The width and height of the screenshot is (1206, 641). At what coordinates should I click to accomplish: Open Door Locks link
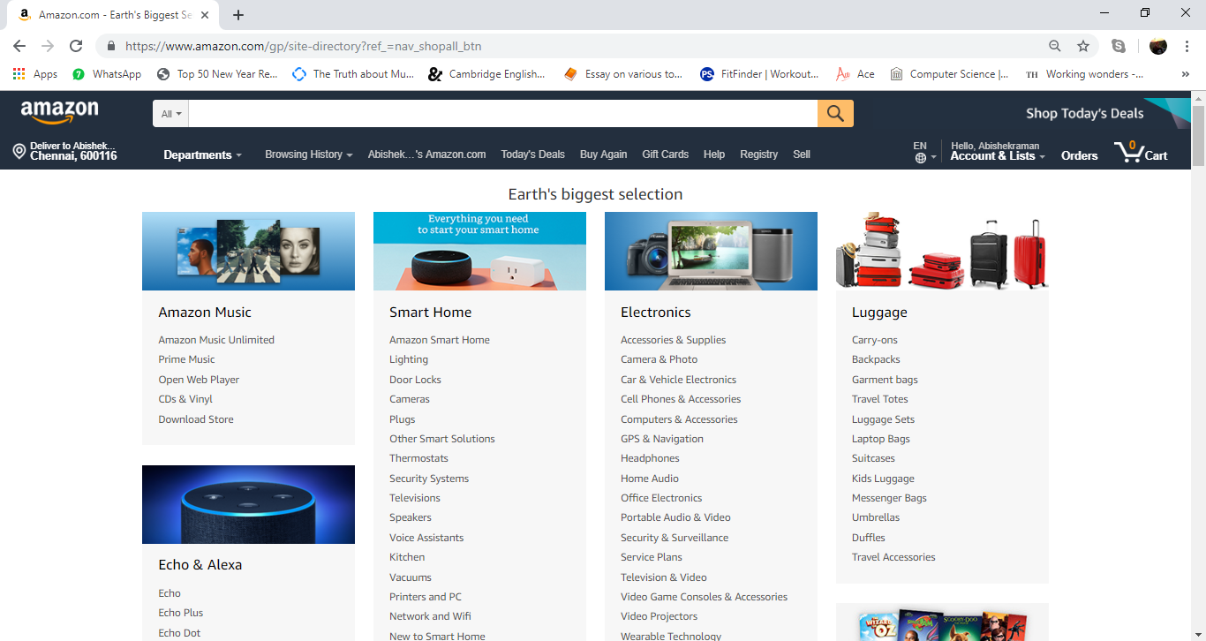pyautogui.click(x=415, y=380)
